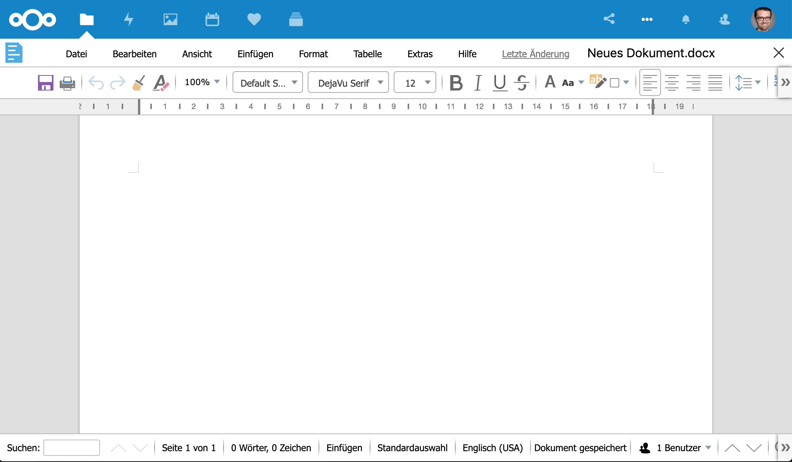
Task: Open the heart favorites app icon
Action: (254, 19)
